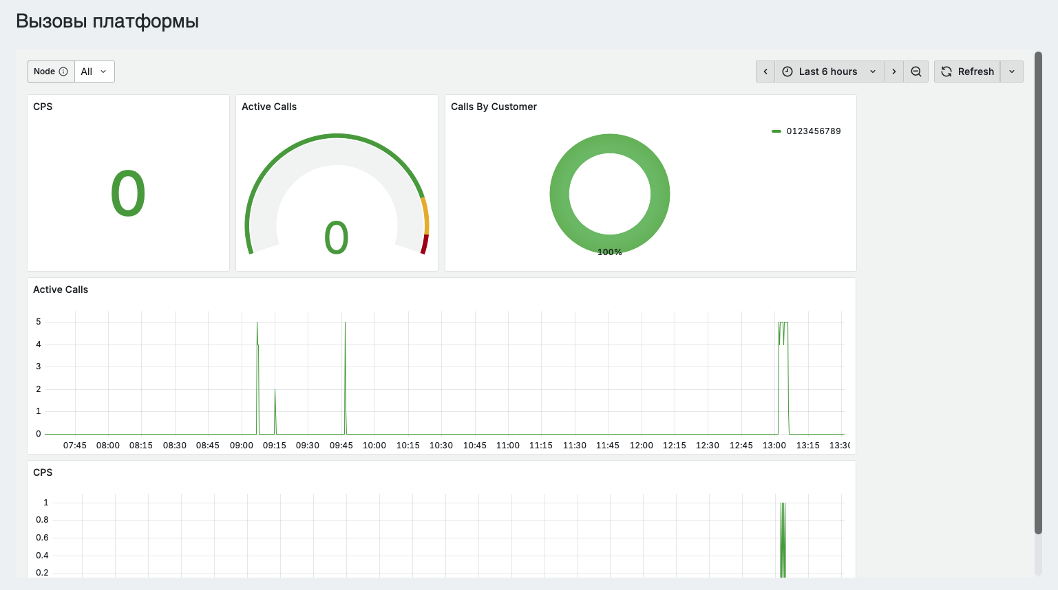Shift time range forward with right arrow
The image size is (1058, 590).
click(x=893, y=72)
